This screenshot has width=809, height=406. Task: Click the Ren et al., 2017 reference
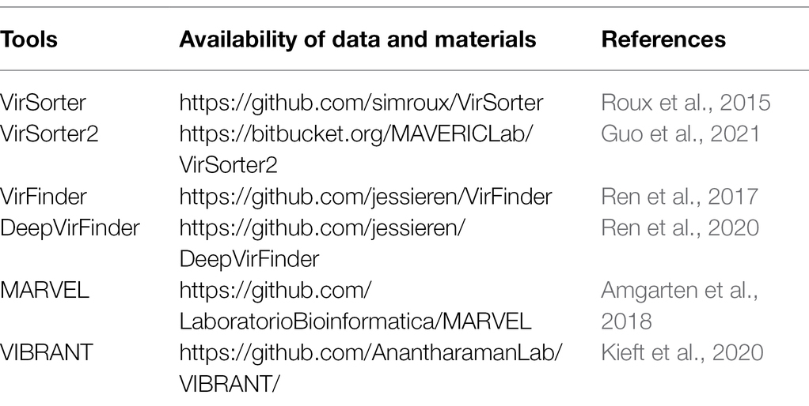[x=679, y=197]
